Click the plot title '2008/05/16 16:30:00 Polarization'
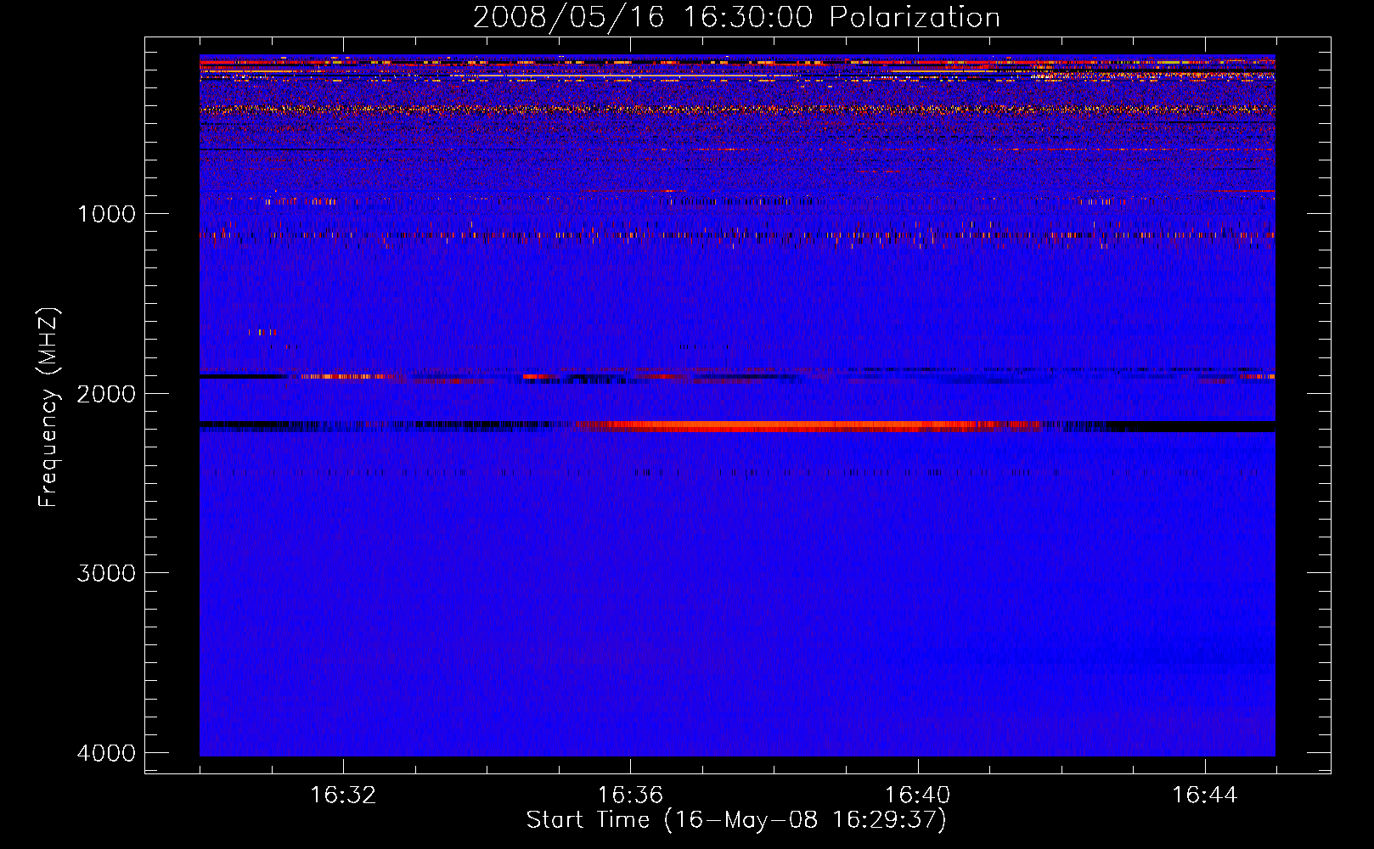 [736, 17]
